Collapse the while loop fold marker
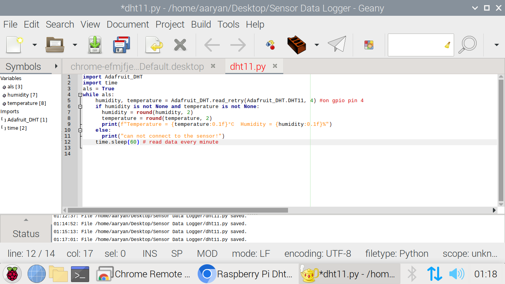Screen dimensions: 505x284 tap(80, 95)
